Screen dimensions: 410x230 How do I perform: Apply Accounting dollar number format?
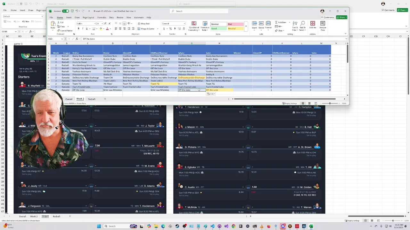164,29
